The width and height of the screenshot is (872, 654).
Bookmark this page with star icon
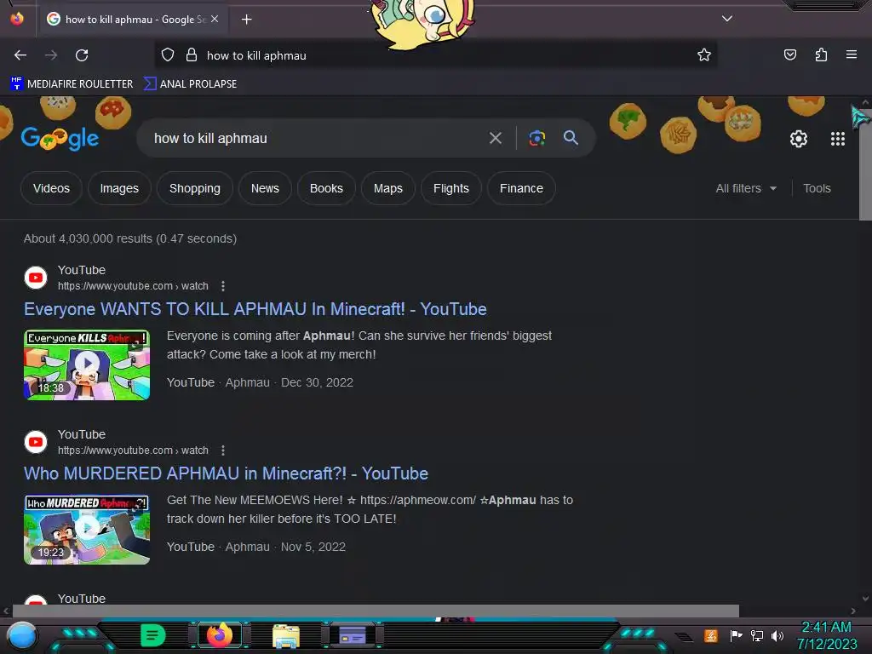tap(704, 55)
